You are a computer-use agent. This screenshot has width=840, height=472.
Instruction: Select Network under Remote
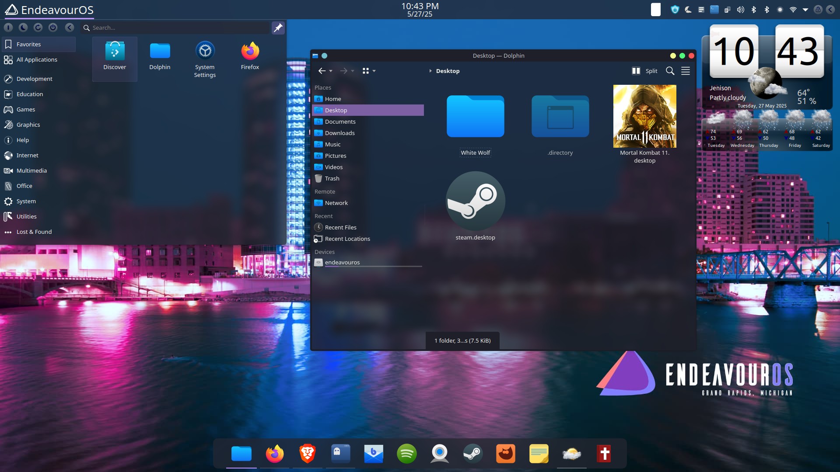[368, 203]
